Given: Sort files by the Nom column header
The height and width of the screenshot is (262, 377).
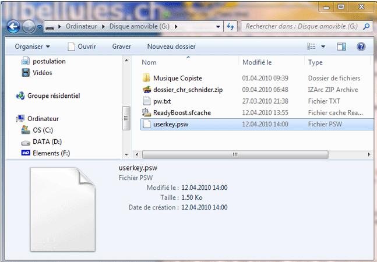Looking at the screenshot, I should 149,62.
